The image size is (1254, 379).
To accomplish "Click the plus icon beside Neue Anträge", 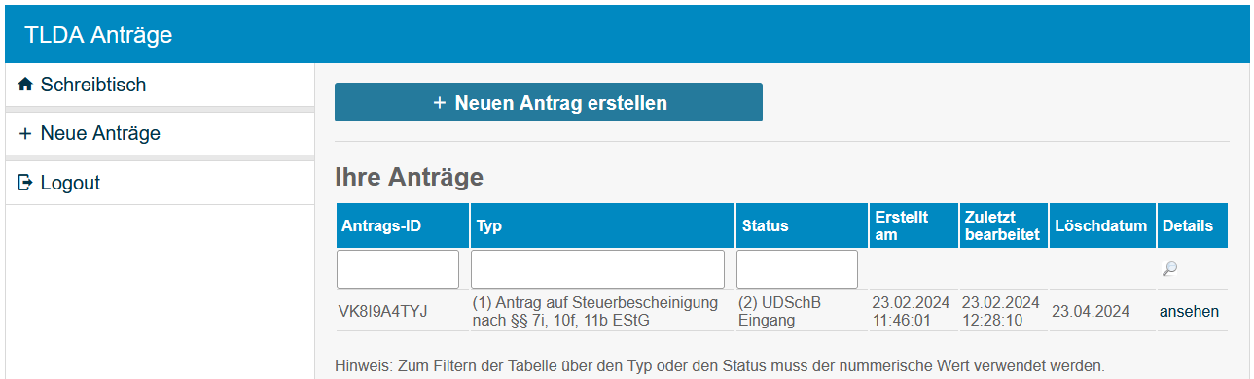I will tap(25, 134).
